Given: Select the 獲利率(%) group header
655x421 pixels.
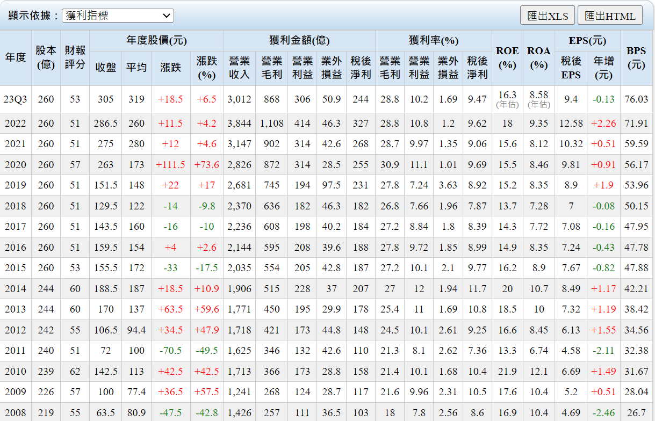Looking at the screenshot, I should 433,40.
